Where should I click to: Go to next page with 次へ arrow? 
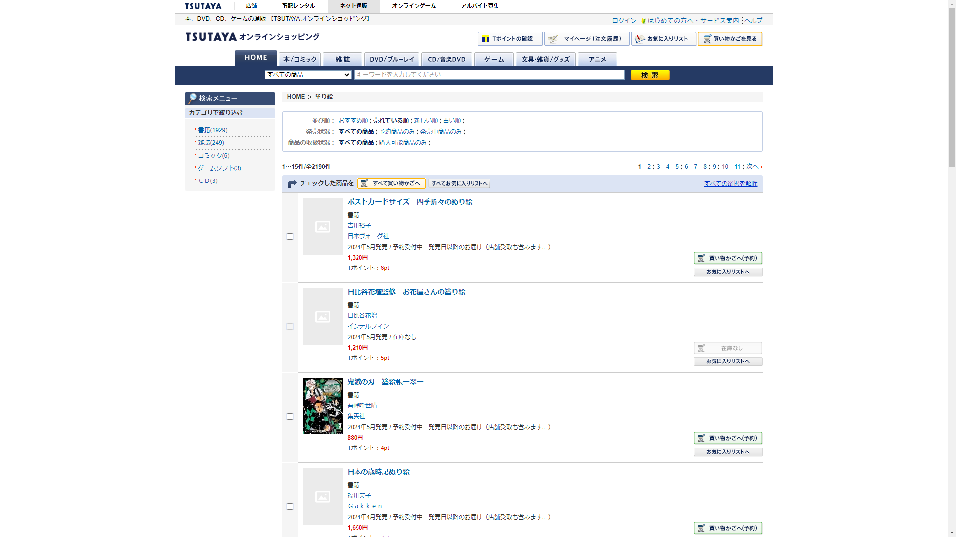[x=754, y=167]
